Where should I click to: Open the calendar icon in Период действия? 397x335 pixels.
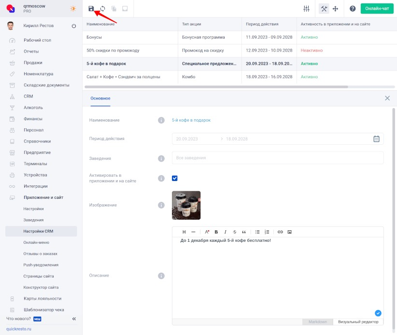point(376,139)
